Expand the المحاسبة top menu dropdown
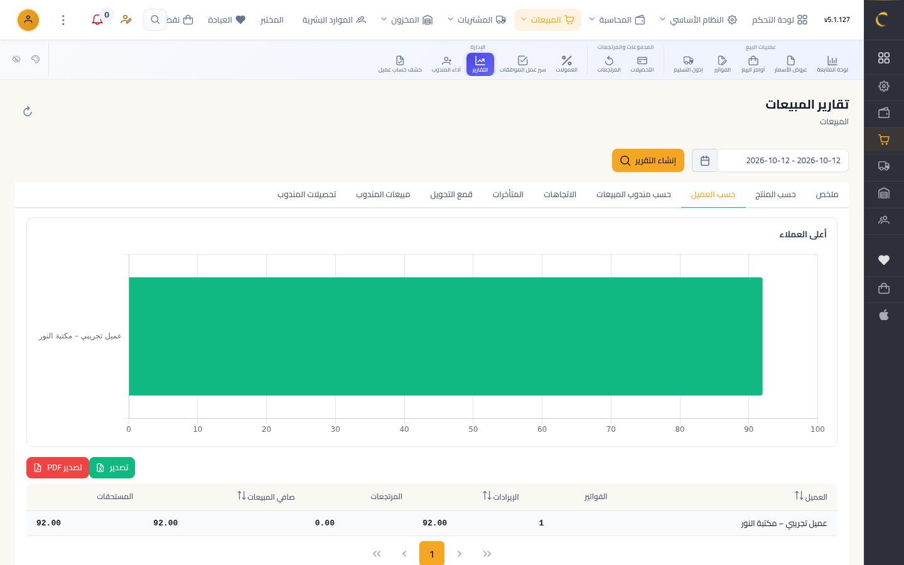 (x=616, y=20)
